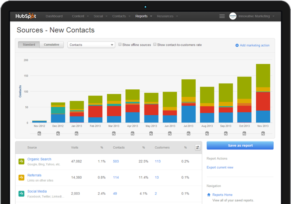
Task: Open the Social Media source link
Action: pyautogui.click(x=37, y=192)
